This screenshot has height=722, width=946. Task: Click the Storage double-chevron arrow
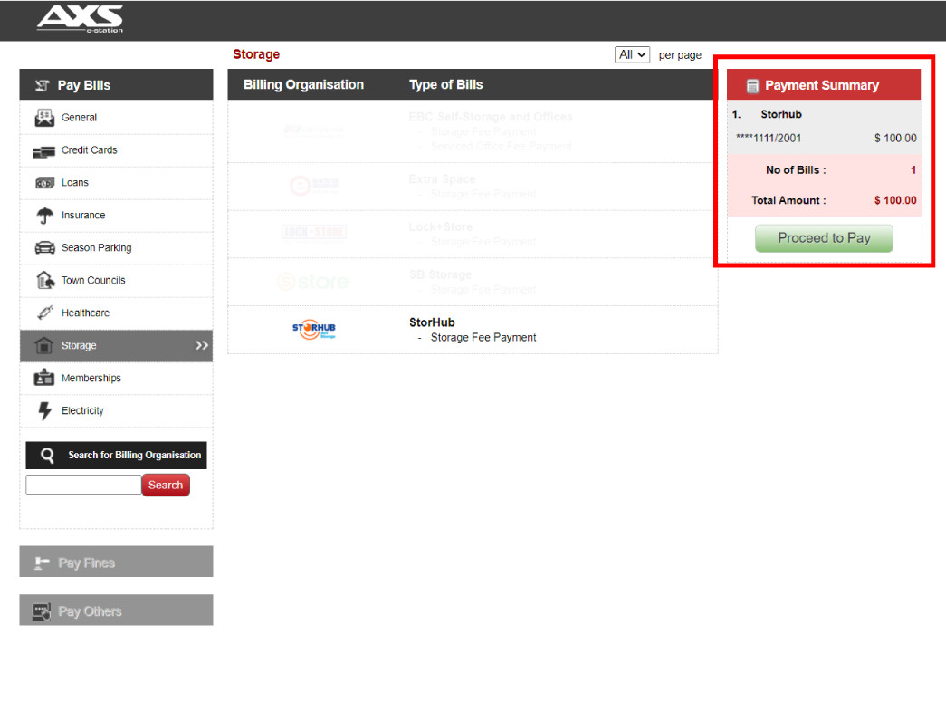(202, 345)
